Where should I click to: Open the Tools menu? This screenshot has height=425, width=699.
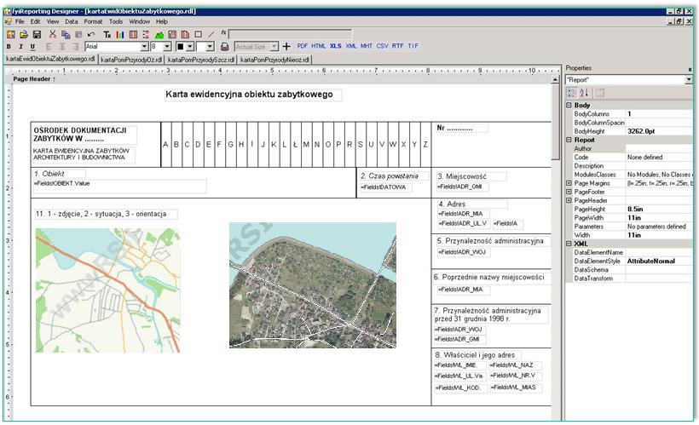[116, 21]
